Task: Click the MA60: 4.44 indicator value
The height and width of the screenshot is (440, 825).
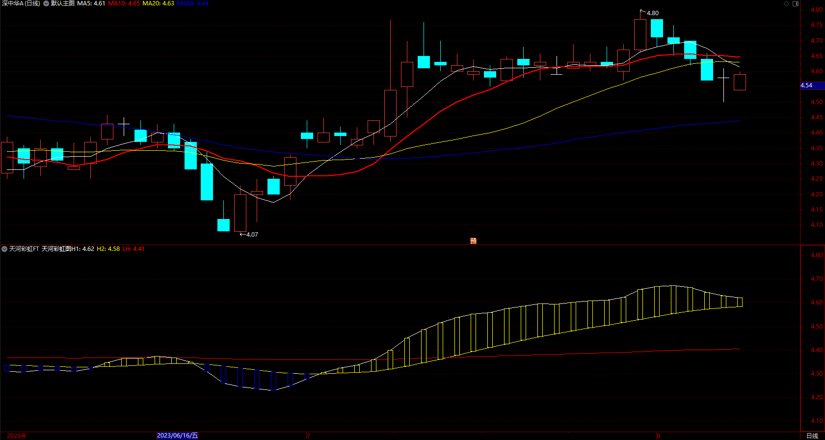Action: [192, 3]
